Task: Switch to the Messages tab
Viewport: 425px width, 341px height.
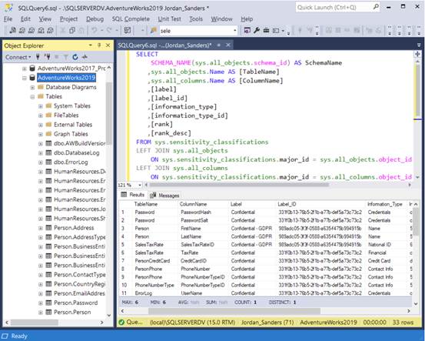Action: [x=164, y=196]
